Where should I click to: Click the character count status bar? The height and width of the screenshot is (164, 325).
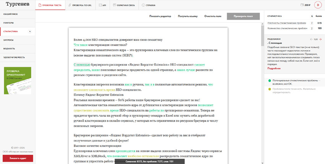149,161
